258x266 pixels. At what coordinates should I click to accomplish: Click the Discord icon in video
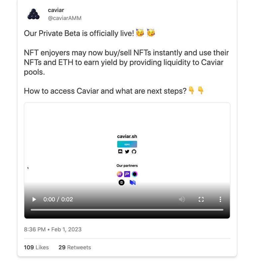[x=120, y=152]
